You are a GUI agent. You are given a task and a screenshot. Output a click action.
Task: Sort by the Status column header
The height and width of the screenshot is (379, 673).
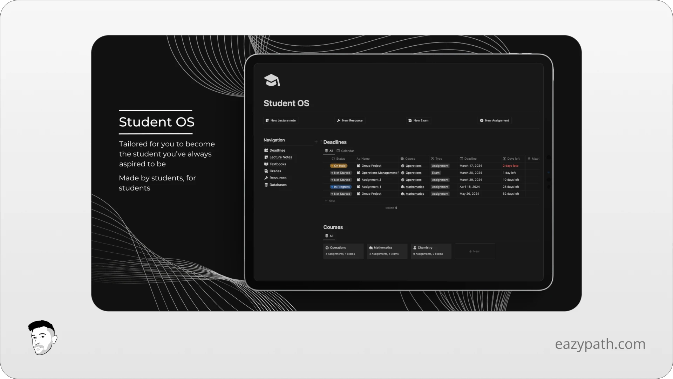coord(338,159)
